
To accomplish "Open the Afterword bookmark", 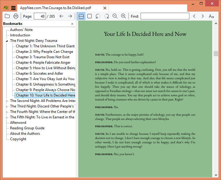I will point(18,123).
